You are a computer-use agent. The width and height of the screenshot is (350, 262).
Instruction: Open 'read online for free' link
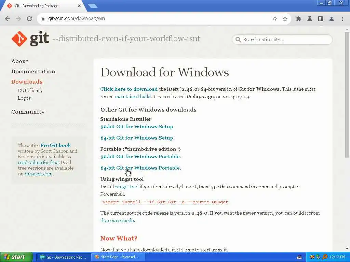(x=38, y=162)
